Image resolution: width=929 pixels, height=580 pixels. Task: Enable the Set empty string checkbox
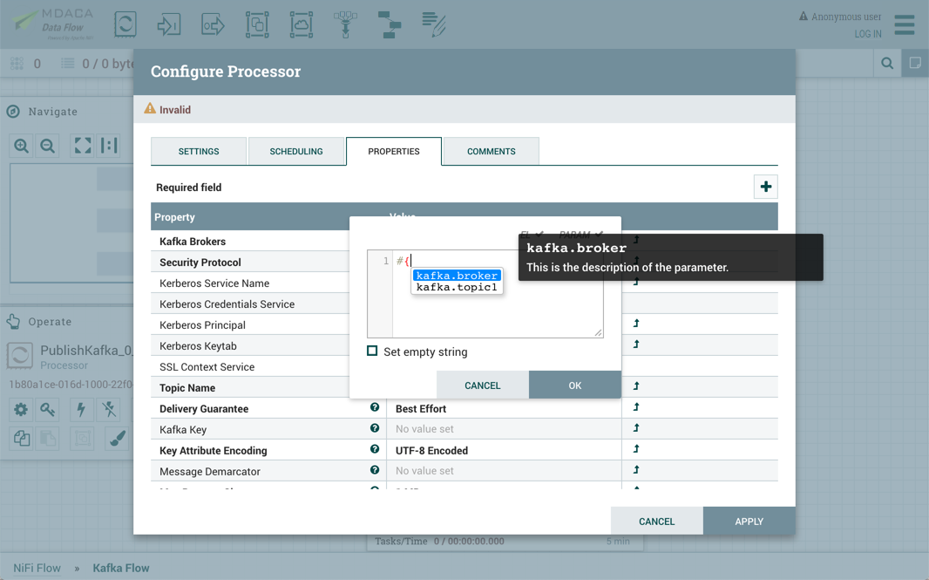tap(373, 351)
